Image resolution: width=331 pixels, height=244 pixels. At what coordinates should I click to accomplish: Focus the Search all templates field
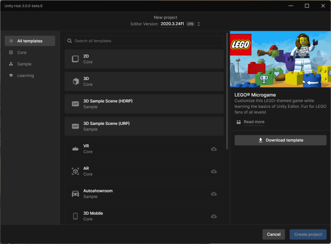(x=144, y=41)
